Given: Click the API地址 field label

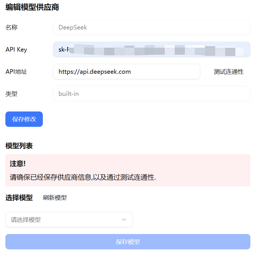Looking at the screenshot, I should (16, 72).
